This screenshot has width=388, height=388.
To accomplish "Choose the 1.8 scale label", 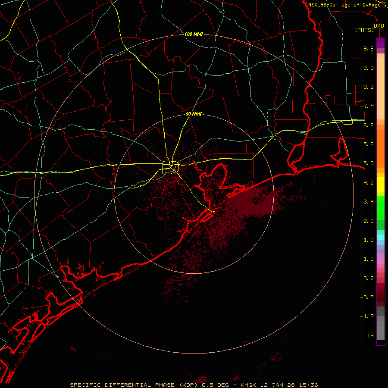I will (369, 240).
